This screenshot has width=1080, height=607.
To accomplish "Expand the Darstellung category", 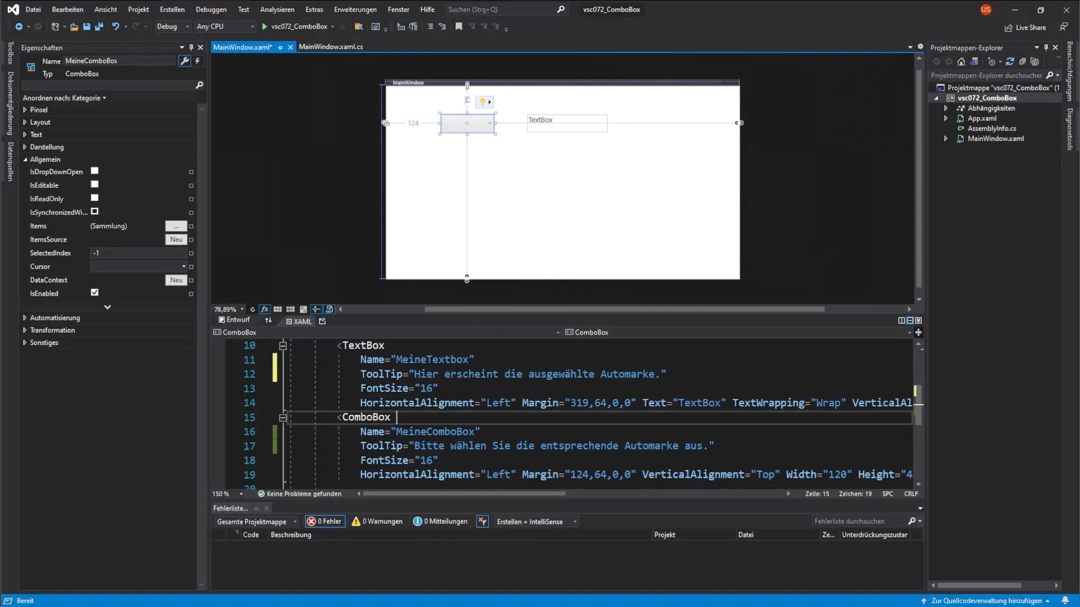I will click(x=25, y=147).
